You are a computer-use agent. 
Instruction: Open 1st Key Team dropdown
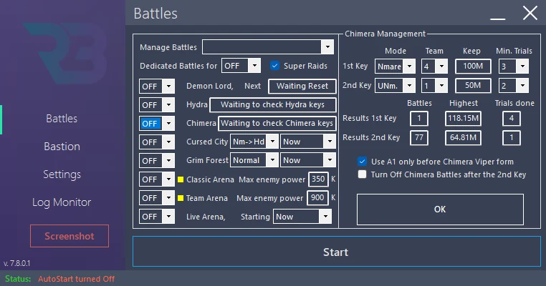pyautogui.click(x=434, y=66)
